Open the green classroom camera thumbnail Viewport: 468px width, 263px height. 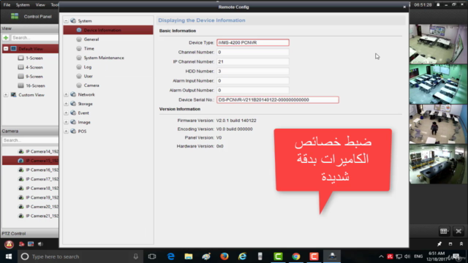pyautogui.click(x=438, y=84)
